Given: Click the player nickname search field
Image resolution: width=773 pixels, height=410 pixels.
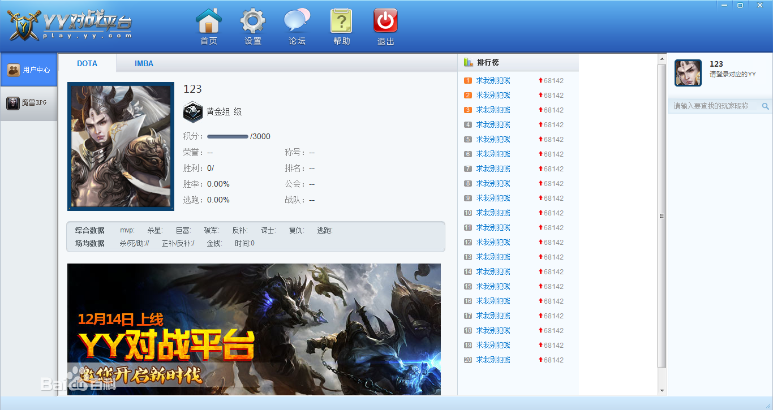Looking at the screenshot, I should (x=714, y=106).
